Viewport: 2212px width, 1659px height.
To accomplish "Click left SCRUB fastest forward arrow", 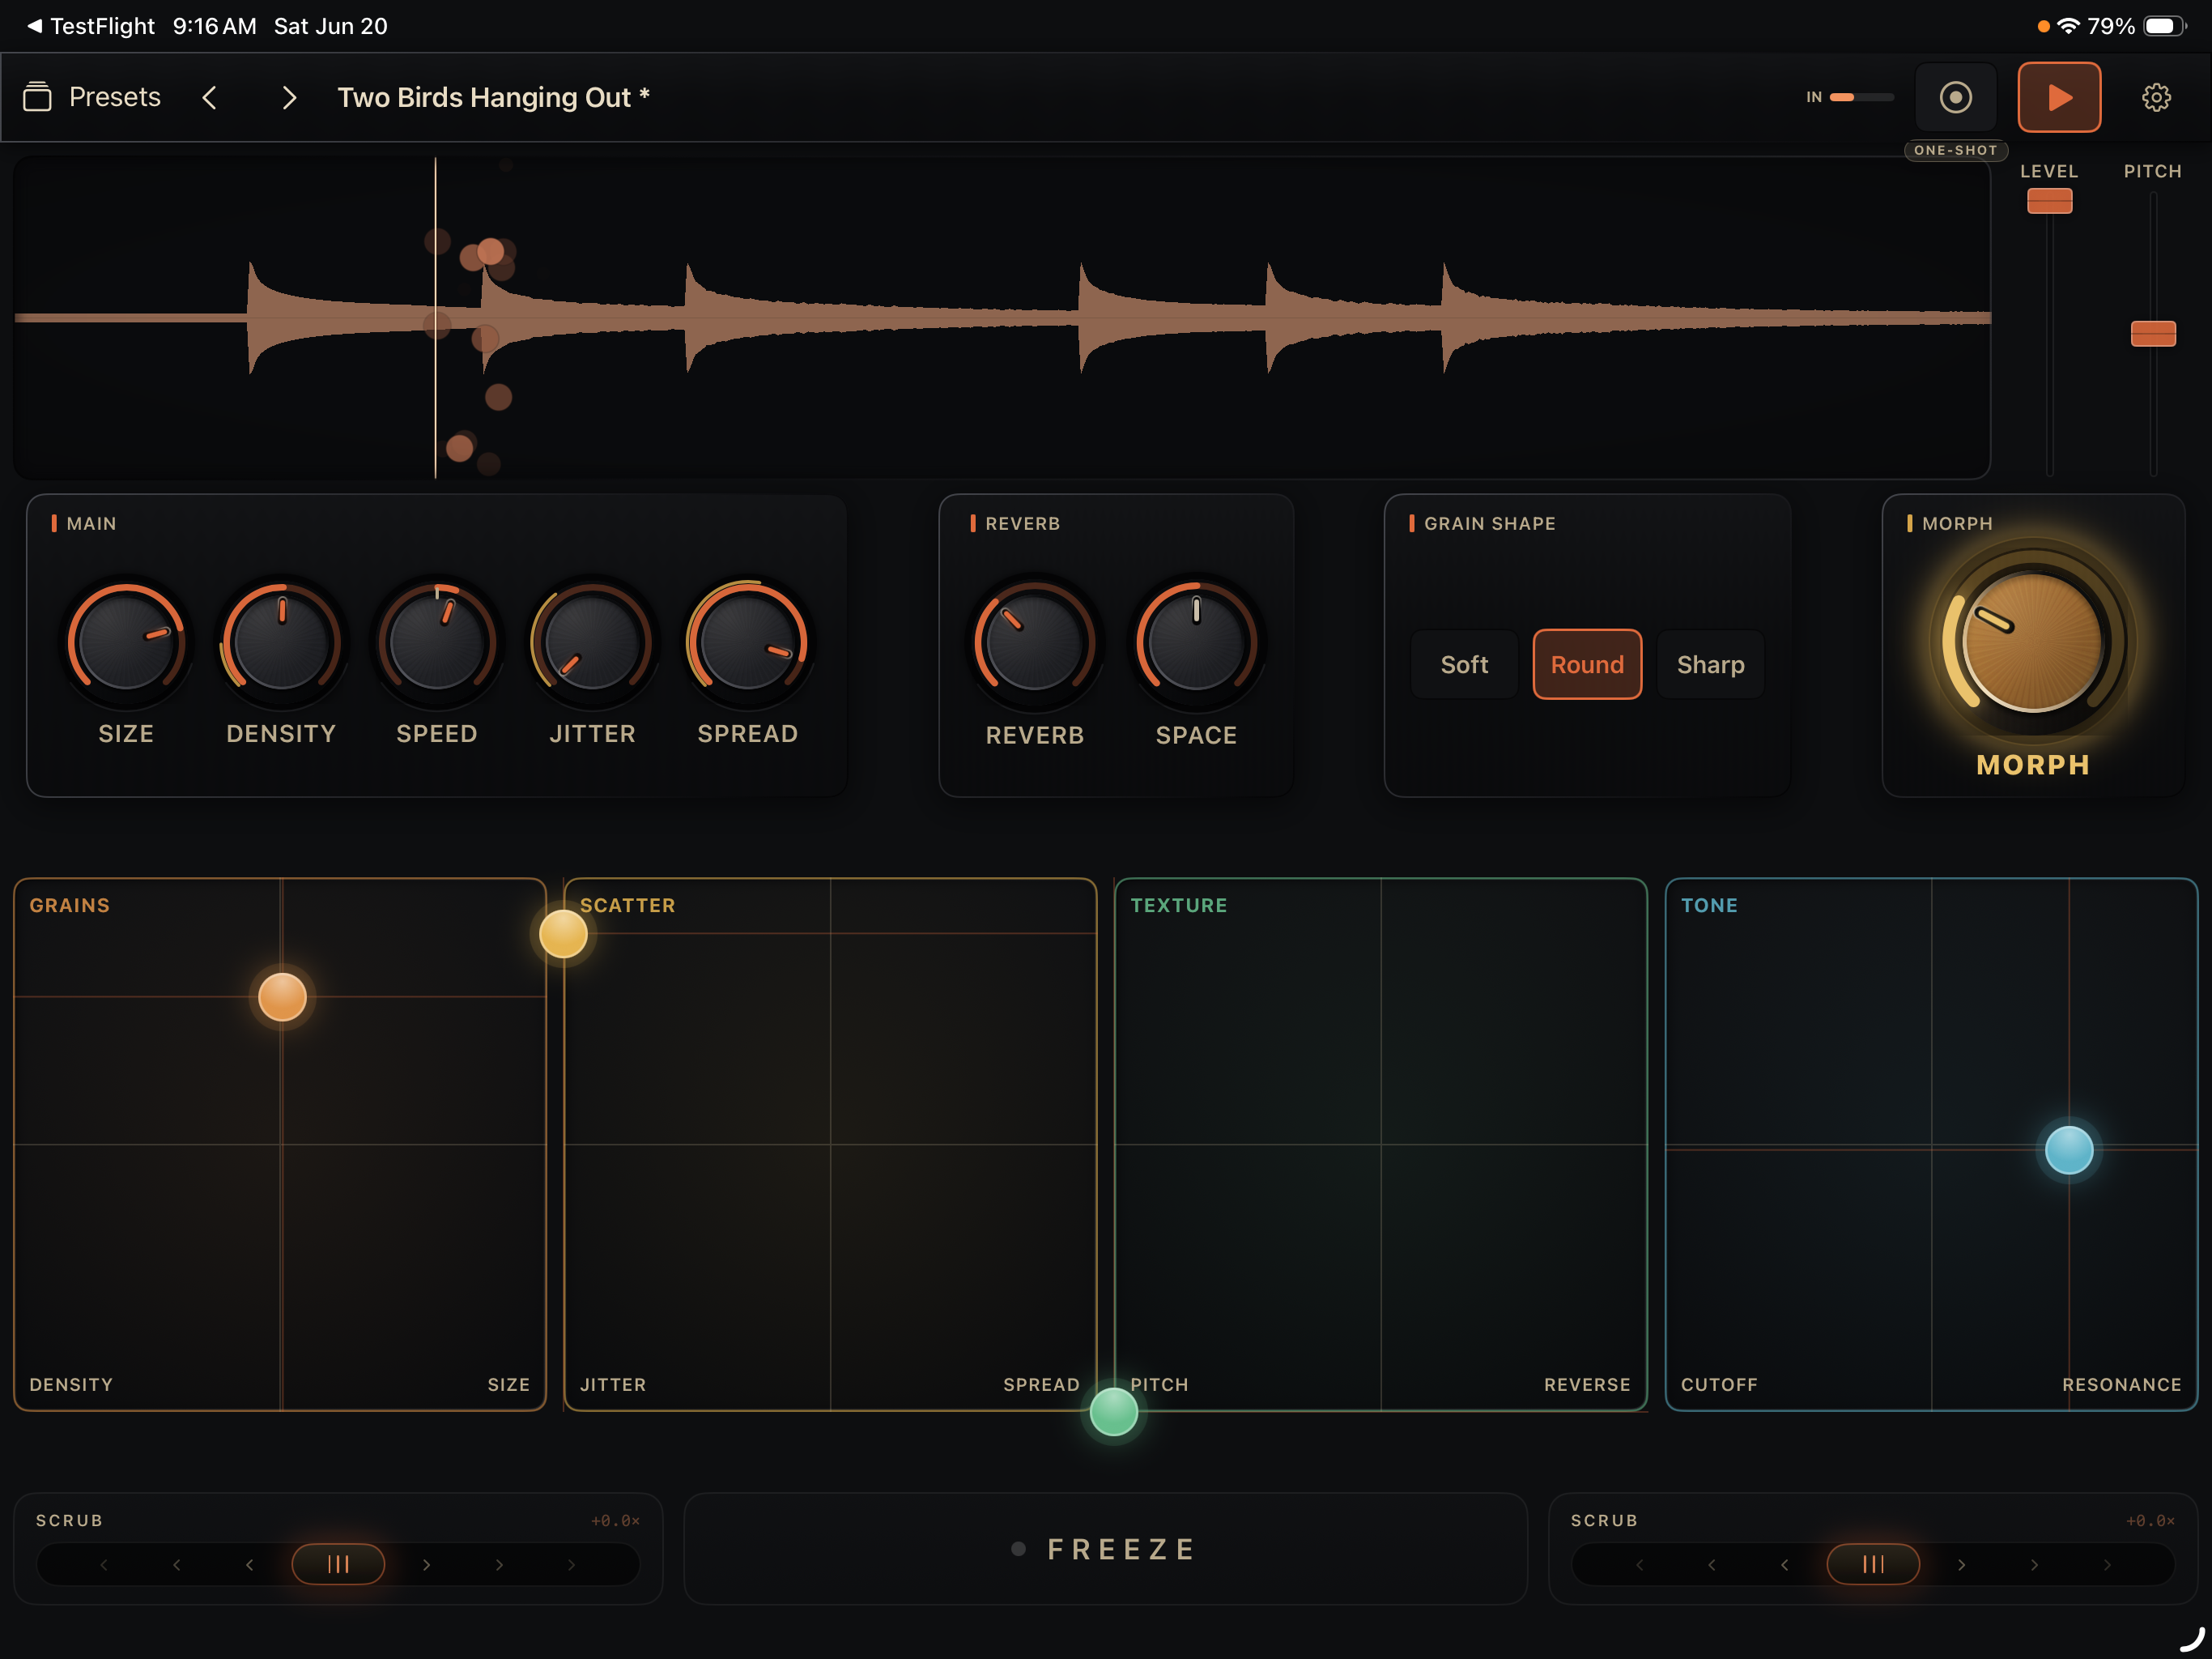I will 571,1564.
